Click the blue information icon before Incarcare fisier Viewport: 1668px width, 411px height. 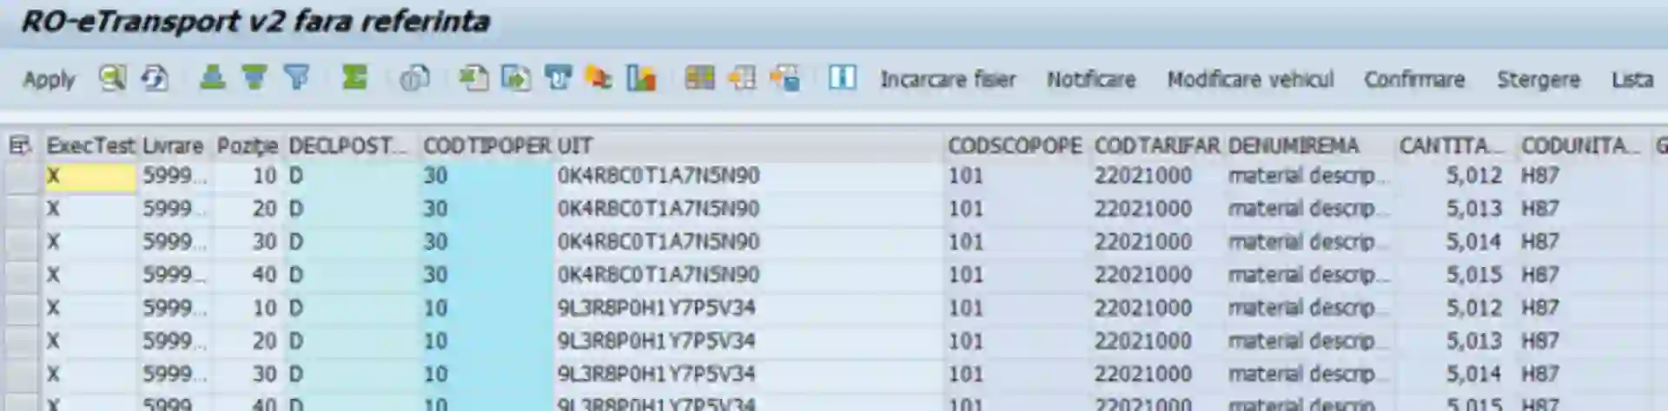842,79
